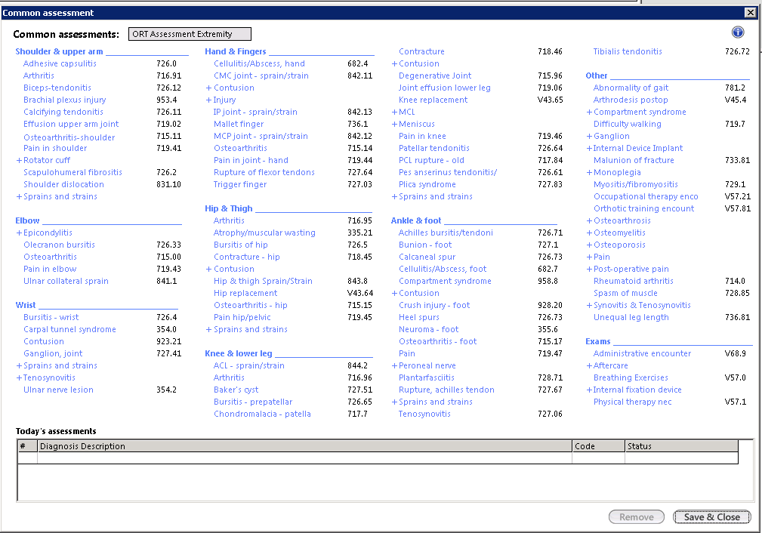The height and width of the screenshot is (533, 762).
Task: Select ACL - sprain/strain
Action: [x=248, y=365]
